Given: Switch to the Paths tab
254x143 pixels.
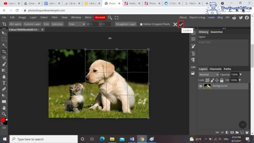Looking at the screenshot, I should click(227, 69).
